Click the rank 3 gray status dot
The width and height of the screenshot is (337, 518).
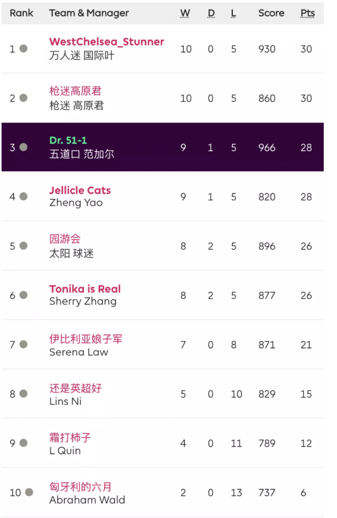tap(23, 147)
